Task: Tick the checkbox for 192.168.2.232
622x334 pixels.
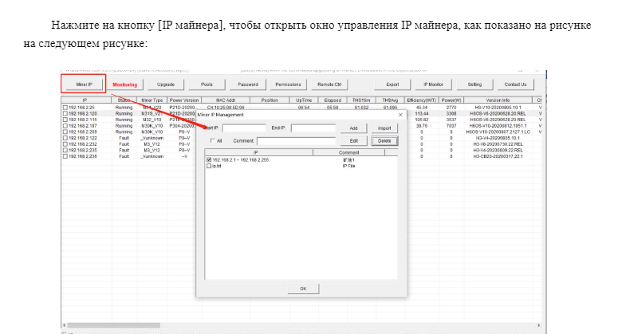Action: [65, 144]
